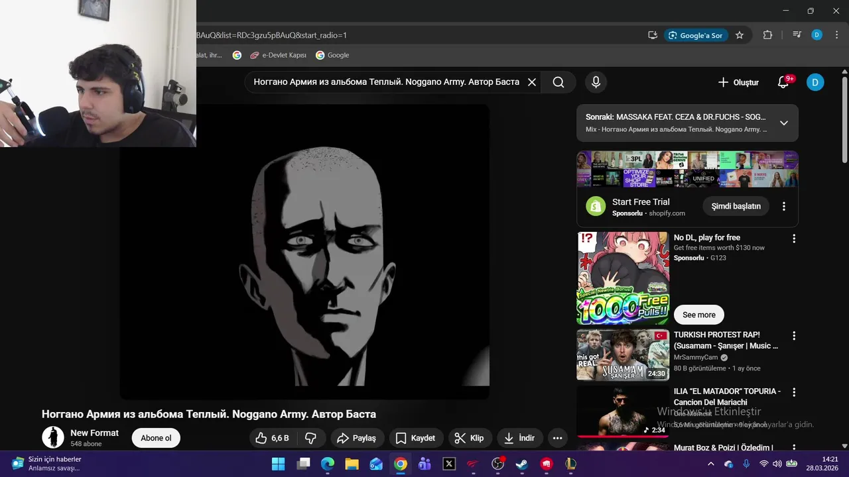Launch Microsoft Edge from taskbar

[328, 464]
